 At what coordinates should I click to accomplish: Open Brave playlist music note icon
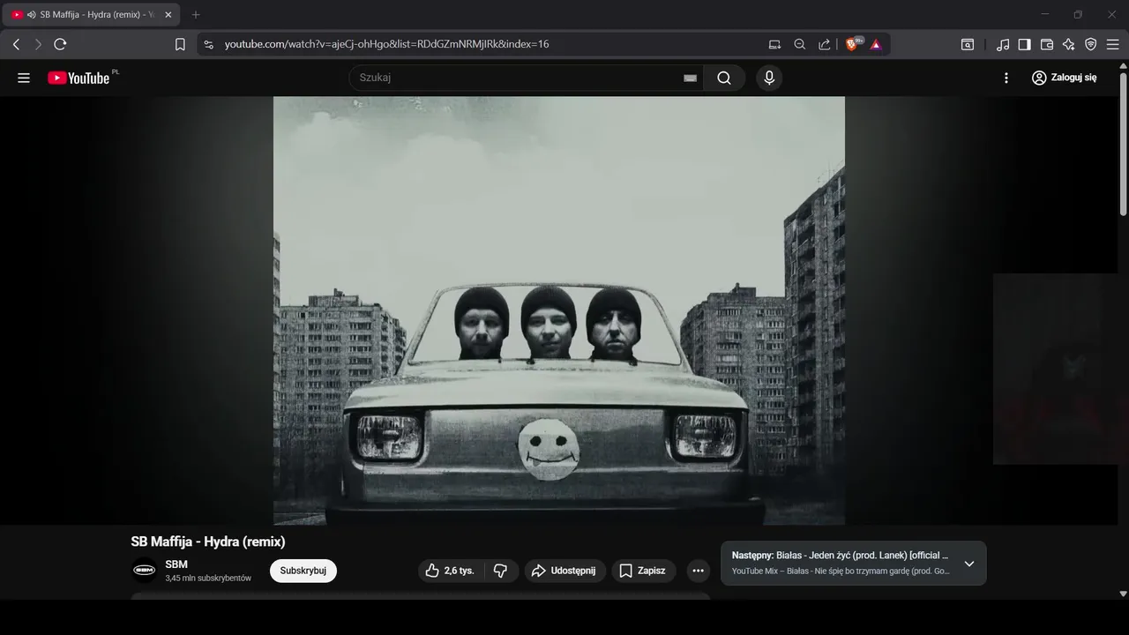click(x=1003, y=44)
